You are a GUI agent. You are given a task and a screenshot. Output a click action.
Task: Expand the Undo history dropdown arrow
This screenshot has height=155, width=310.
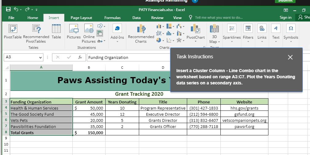[21, 10]
